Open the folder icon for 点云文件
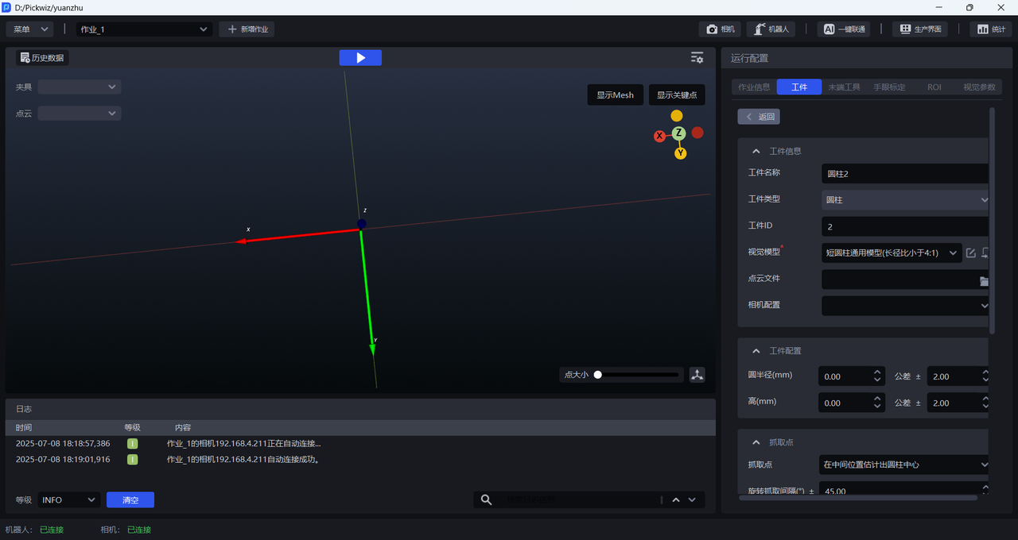The height and width of the screenshot is (540, 1018). tap(984, 280)
